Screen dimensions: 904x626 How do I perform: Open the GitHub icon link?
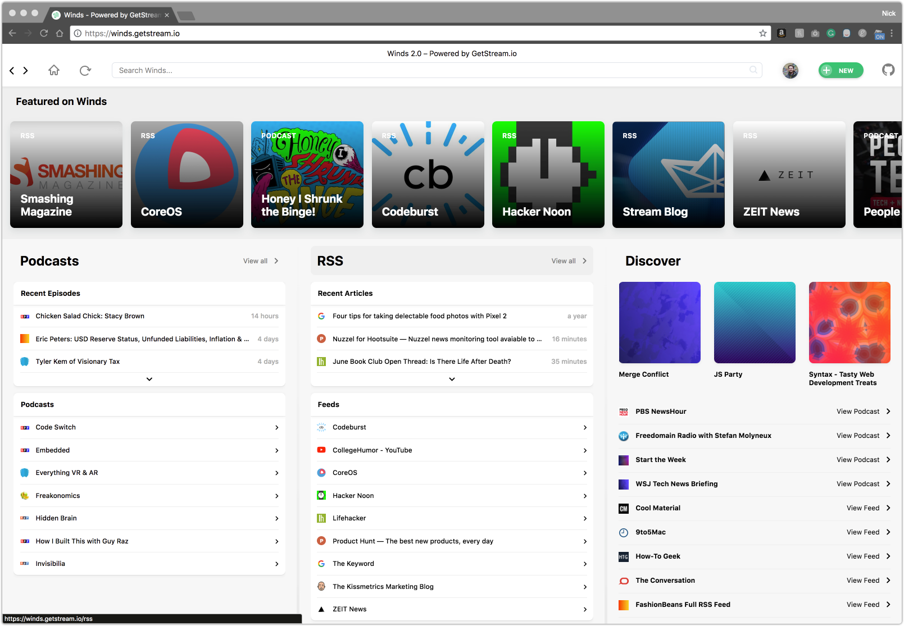click(x=888, y=70)
